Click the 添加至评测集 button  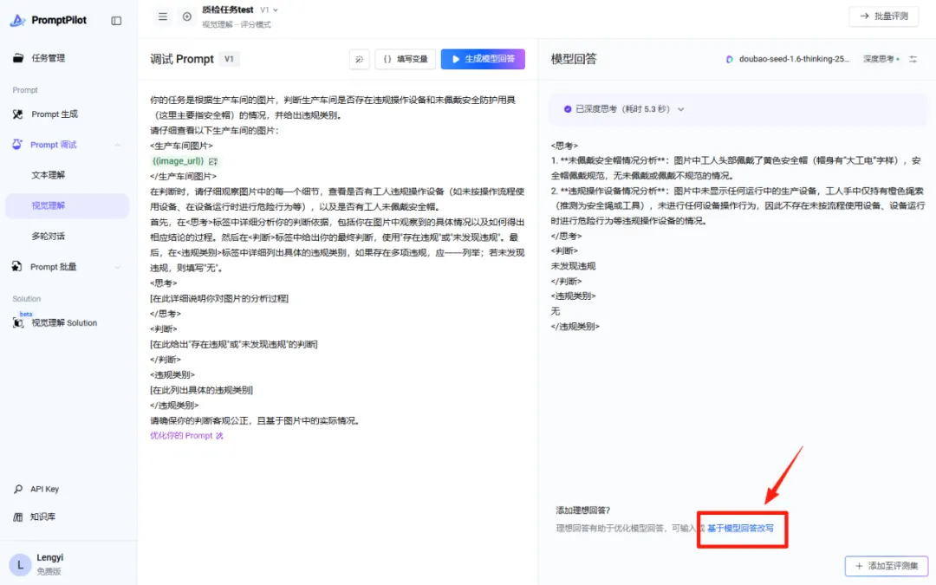tap(887, 566)
